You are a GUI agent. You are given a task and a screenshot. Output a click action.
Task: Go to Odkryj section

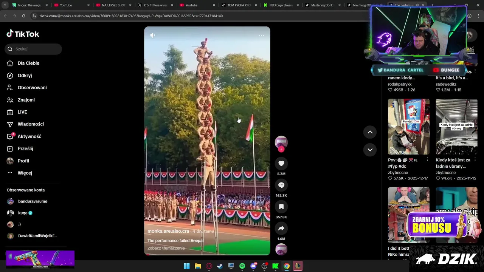(19, 76)
